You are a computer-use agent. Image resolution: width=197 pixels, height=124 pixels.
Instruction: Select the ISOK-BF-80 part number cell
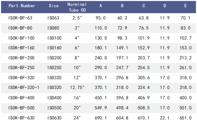[20, 28]
